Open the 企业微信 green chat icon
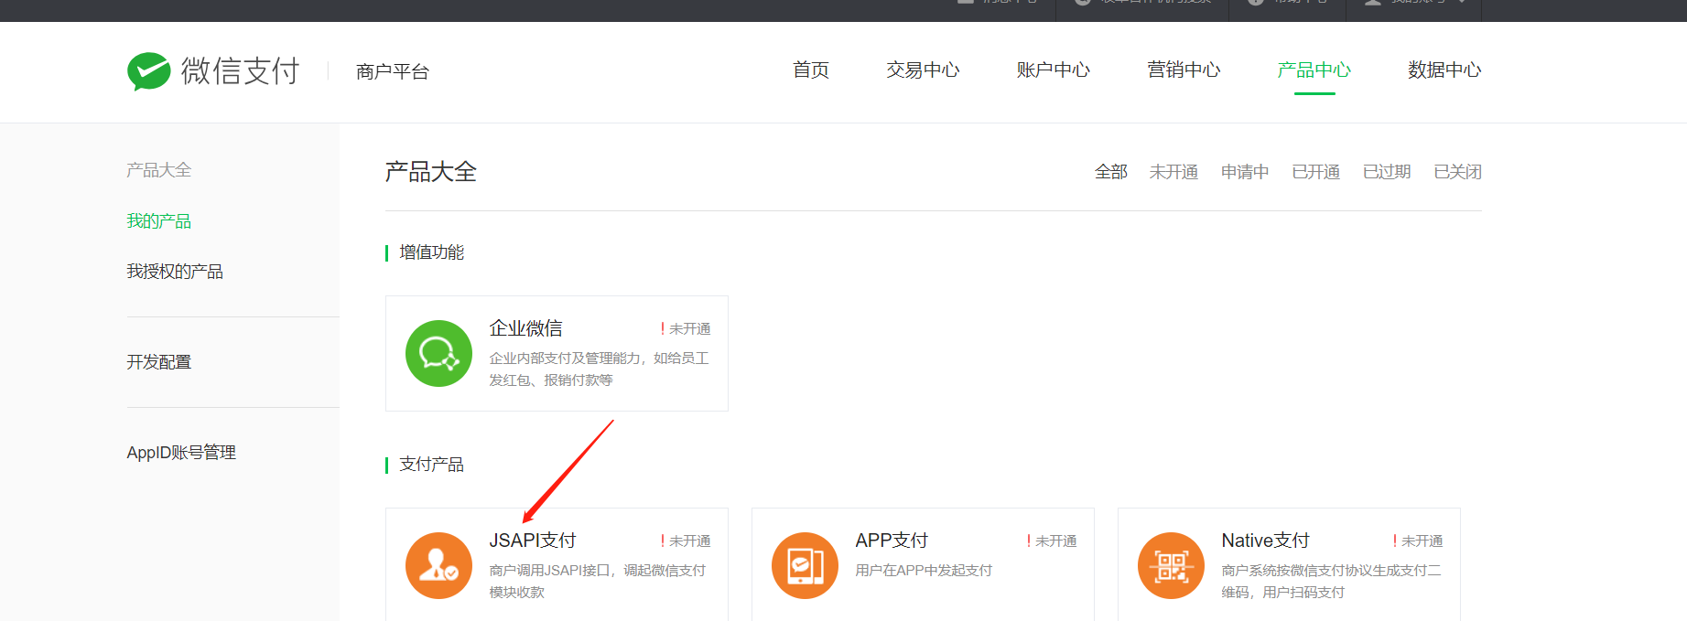 438,353
